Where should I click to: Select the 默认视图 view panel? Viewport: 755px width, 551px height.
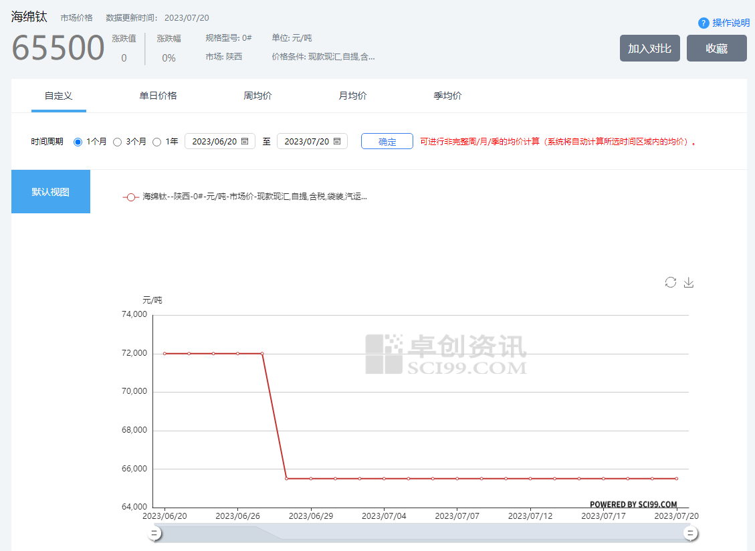[x=51, y=192]
